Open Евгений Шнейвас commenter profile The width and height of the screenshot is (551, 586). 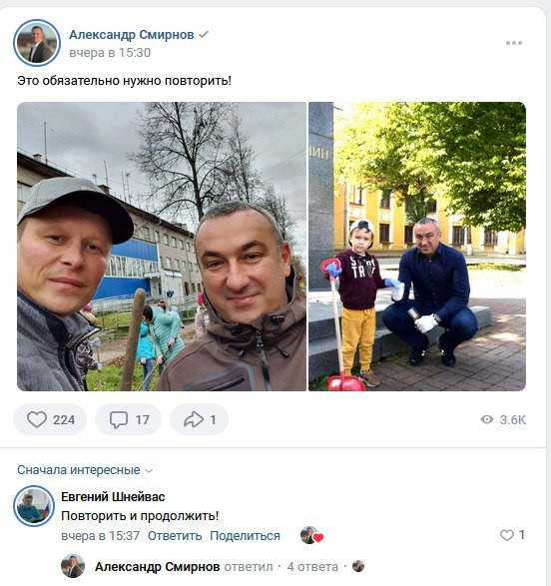point(113,497)
